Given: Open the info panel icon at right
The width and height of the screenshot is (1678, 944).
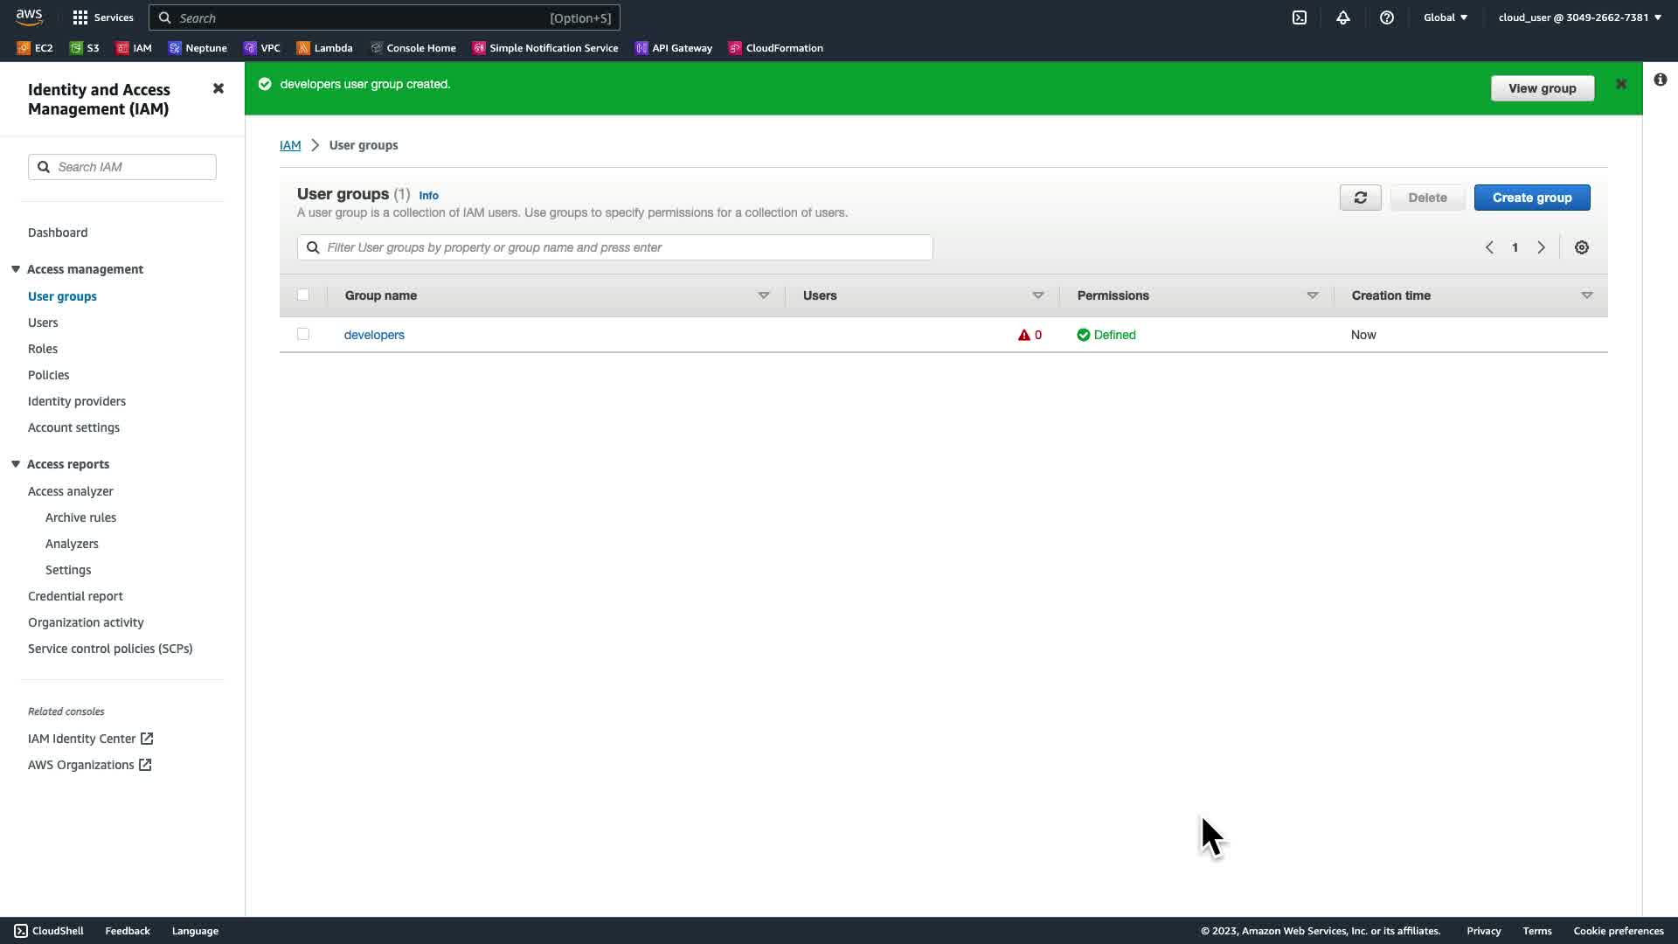Looking at the screenshot, I should [x=1660, y=80].
